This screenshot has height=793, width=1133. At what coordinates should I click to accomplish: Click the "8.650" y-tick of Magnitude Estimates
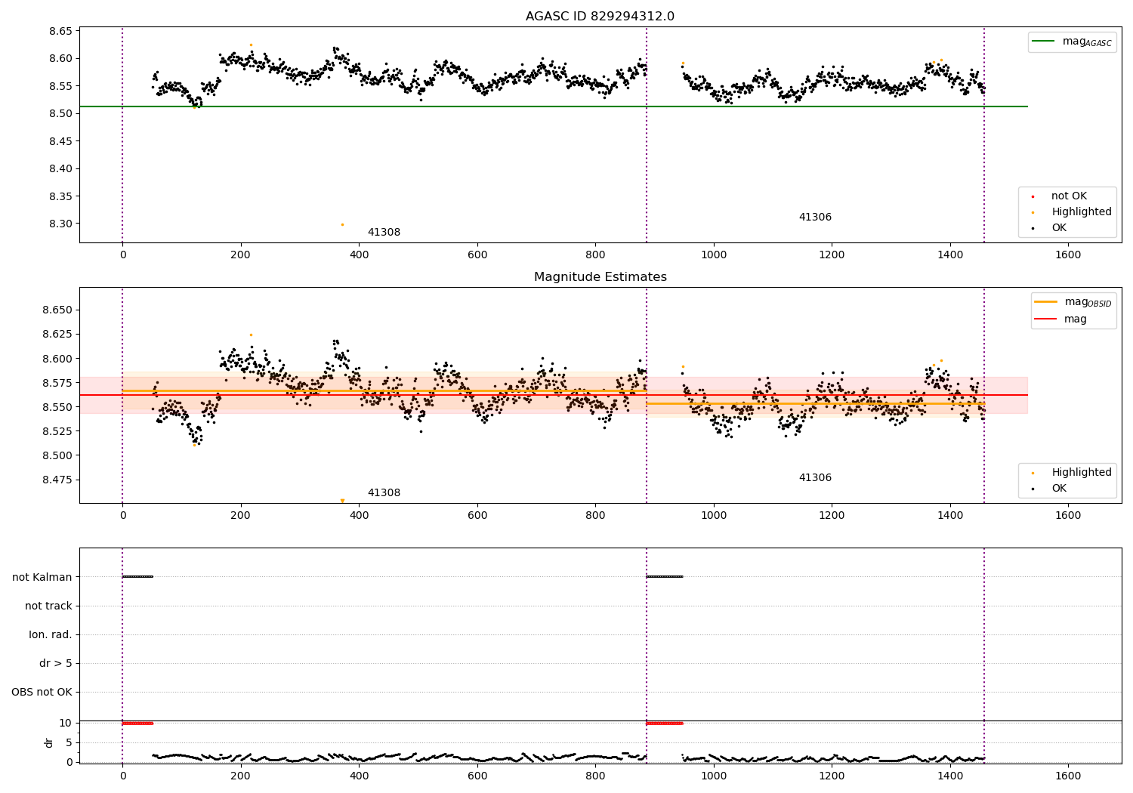(57, 310)
